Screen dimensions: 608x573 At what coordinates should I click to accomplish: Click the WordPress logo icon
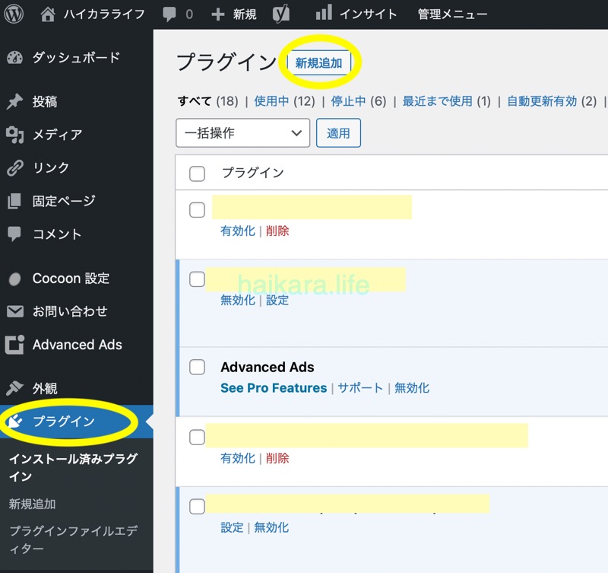click(14, 14)
